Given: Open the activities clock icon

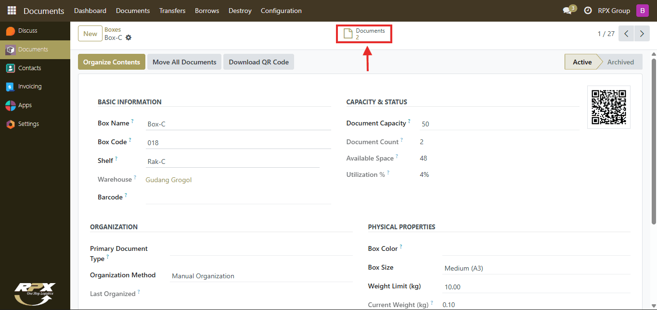Looking at the screenshot, I should [588, 11].
